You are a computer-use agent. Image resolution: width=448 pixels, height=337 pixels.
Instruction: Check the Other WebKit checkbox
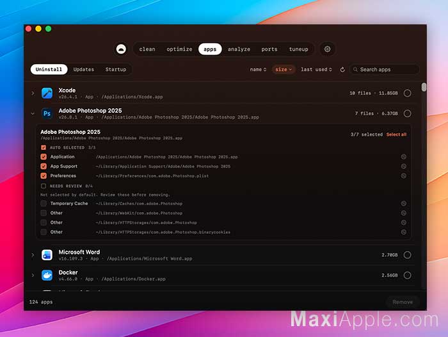[44, 213]
